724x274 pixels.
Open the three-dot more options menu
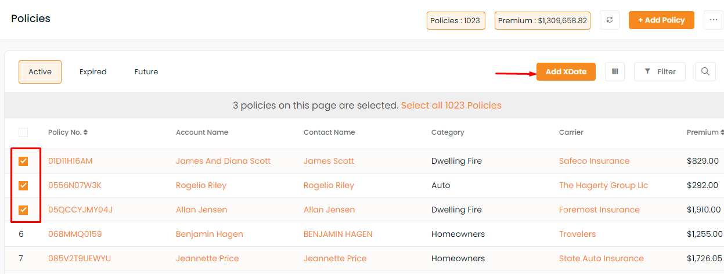(x=713, y=20)
